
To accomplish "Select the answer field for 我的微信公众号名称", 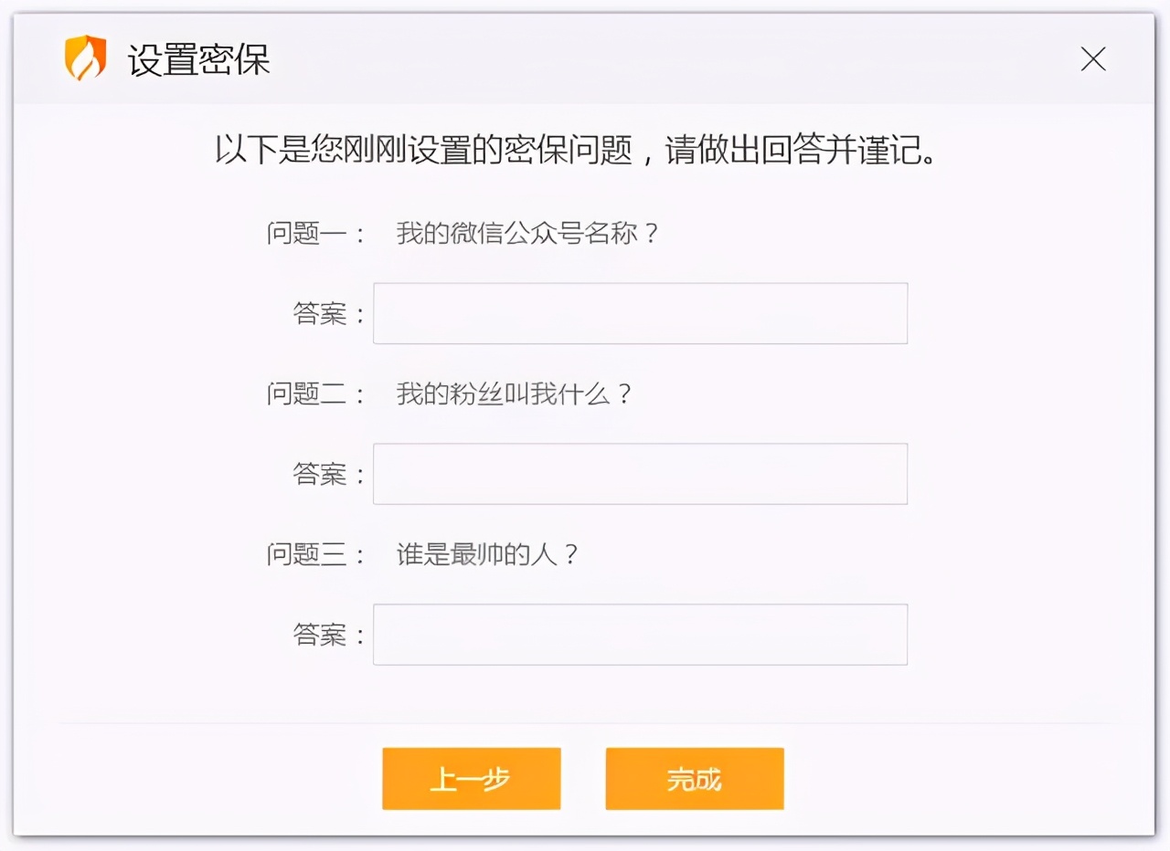I will click(x=639, y=313).
